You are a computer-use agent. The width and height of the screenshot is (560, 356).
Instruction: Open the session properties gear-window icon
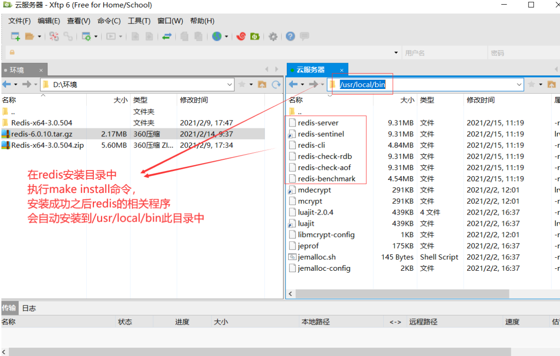click(x=86, y=36)
